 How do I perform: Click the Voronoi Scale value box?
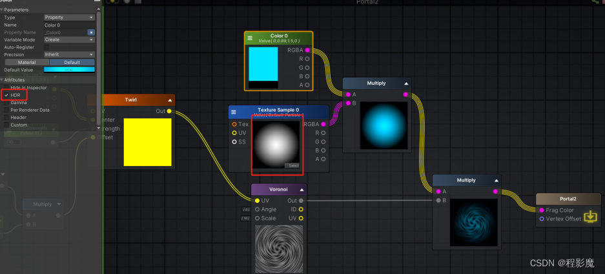pyautogui.click(x=245, y=218)
